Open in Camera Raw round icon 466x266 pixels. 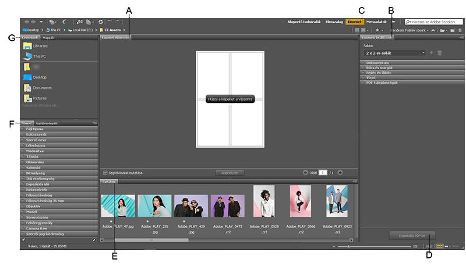coord(101,22)
